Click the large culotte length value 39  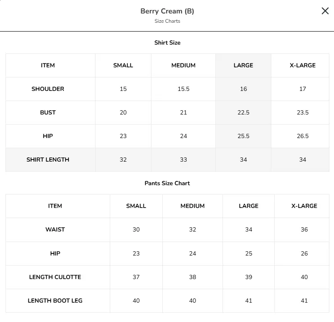tap(249, 277)
